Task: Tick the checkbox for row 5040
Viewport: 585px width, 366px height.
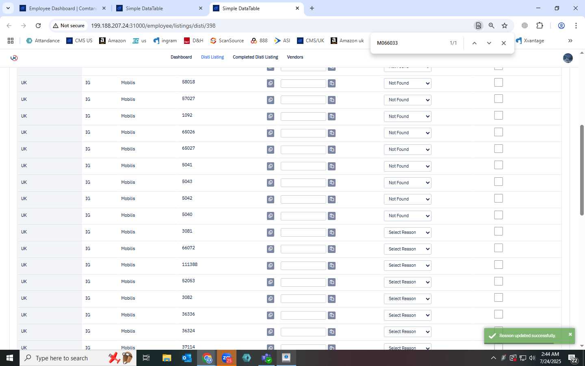Action: point(498,215)
